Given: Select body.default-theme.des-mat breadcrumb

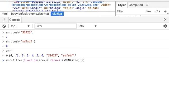Looking at the screenshot, I should pos(30,14).
